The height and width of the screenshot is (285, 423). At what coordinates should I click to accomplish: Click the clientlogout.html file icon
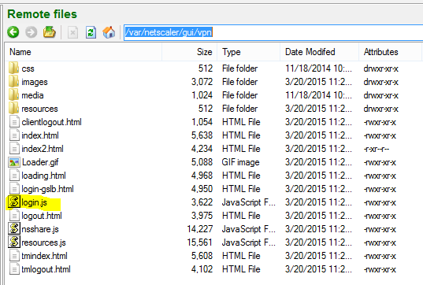(x=14, y=122)
